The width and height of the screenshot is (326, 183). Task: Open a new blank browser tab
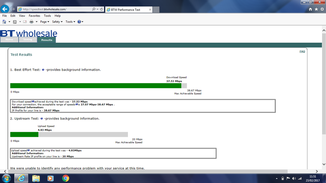click(x=156, y=9)
